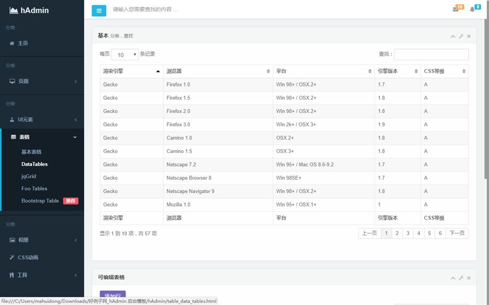Click the cutlery icon beside 工具
This screenshot has height=305, width=489.
11,275
